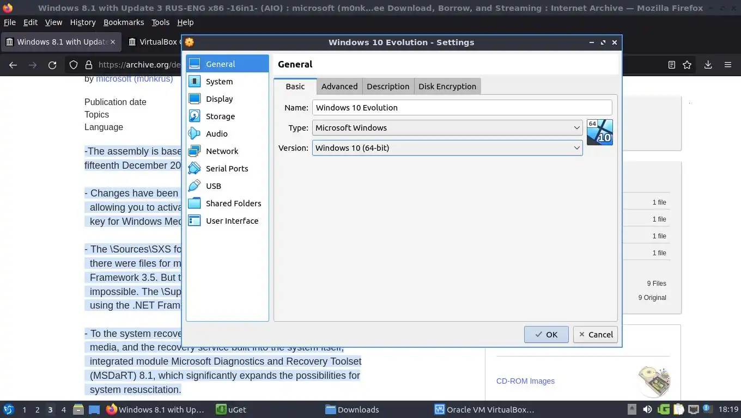Bookmark page with star icon
This screenshot has height=418, width=741.
pos(687,65)
